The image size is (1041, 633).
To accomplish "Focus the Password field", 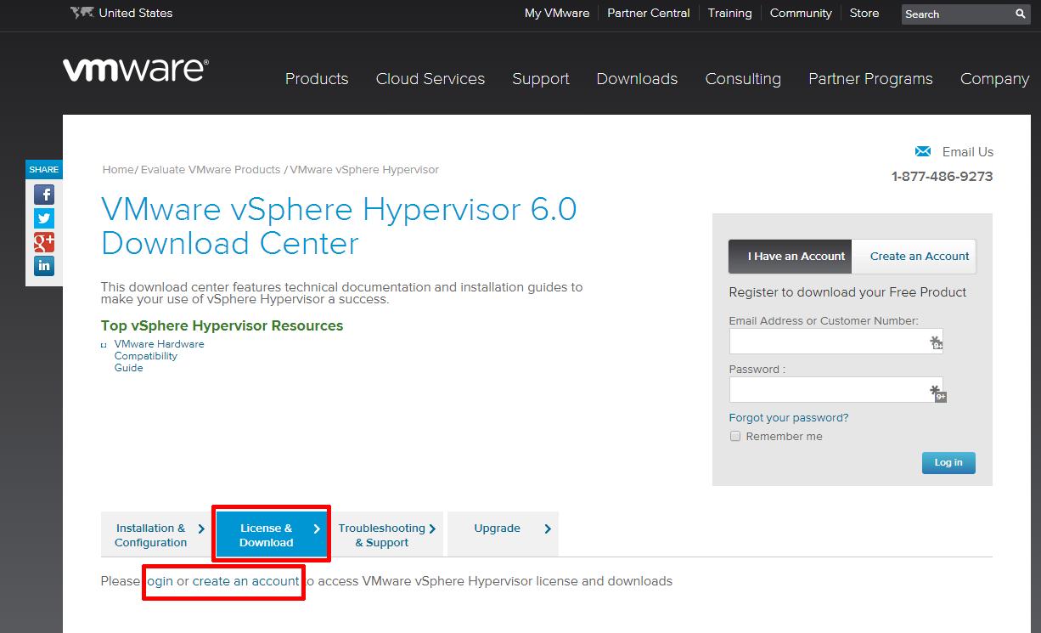I will coord(836,390).
